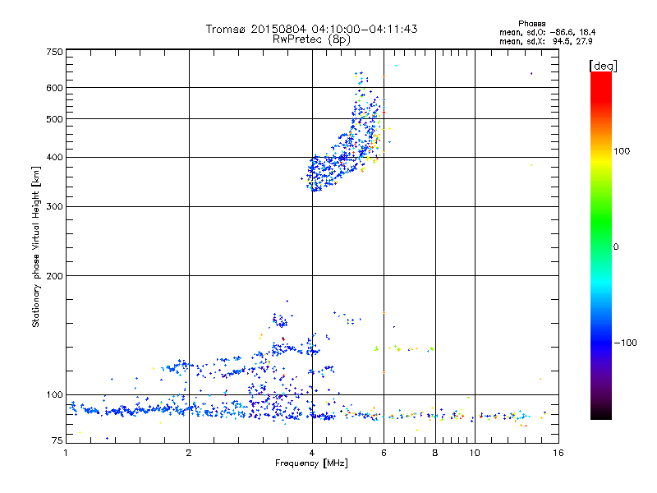Click the colorbar tick label '0'
Screen dimensions: 657x493
pyautogui.click(x=616, y=247)
